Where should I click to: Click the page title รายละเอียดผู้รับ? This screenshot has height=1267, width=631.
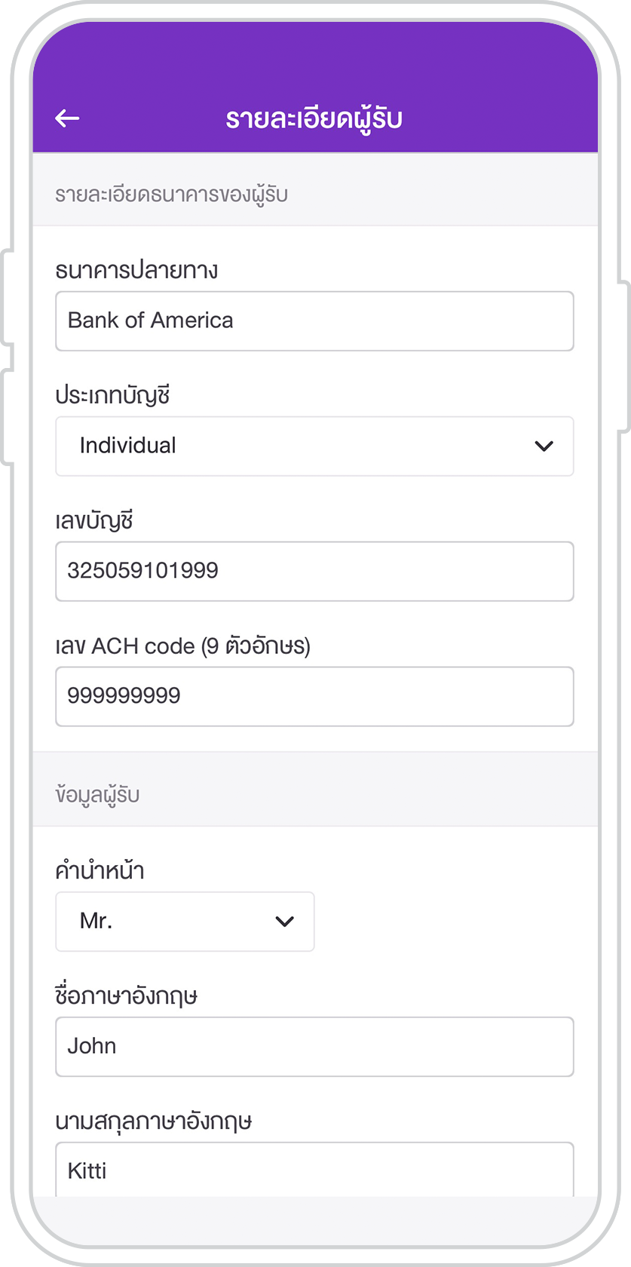coord(314,120)
